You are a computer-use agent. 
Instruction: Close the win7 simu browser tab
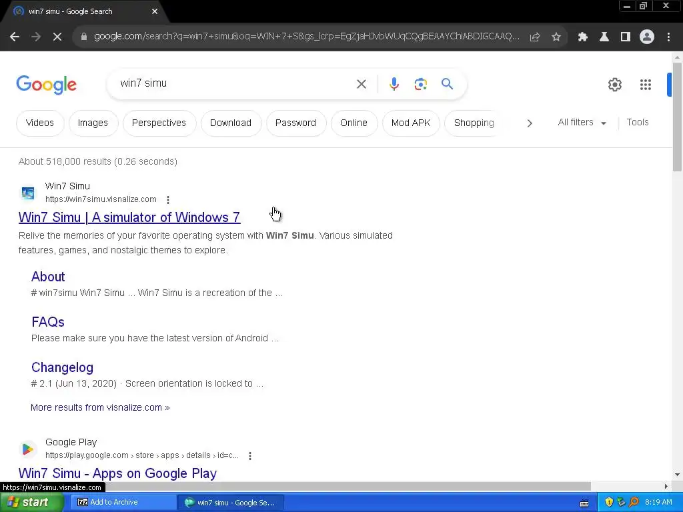155,11
